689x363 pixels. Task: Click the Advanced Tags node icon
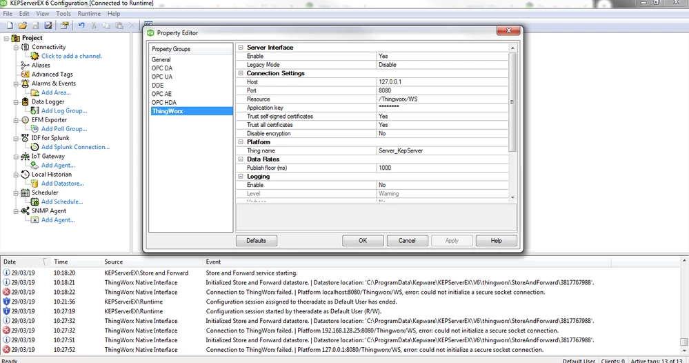coord(25,75)
